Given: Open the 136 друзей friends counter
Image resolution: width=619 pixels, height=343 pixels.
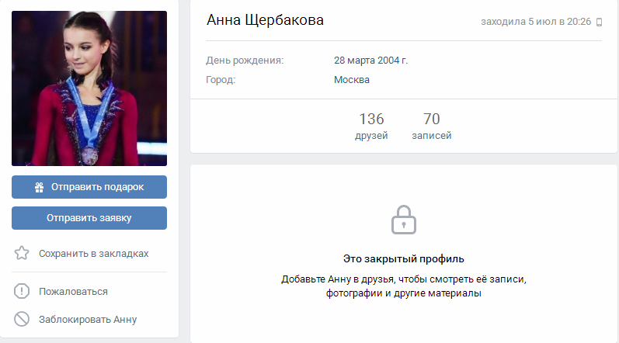Looking at the screenshot, I should point(371,126).
